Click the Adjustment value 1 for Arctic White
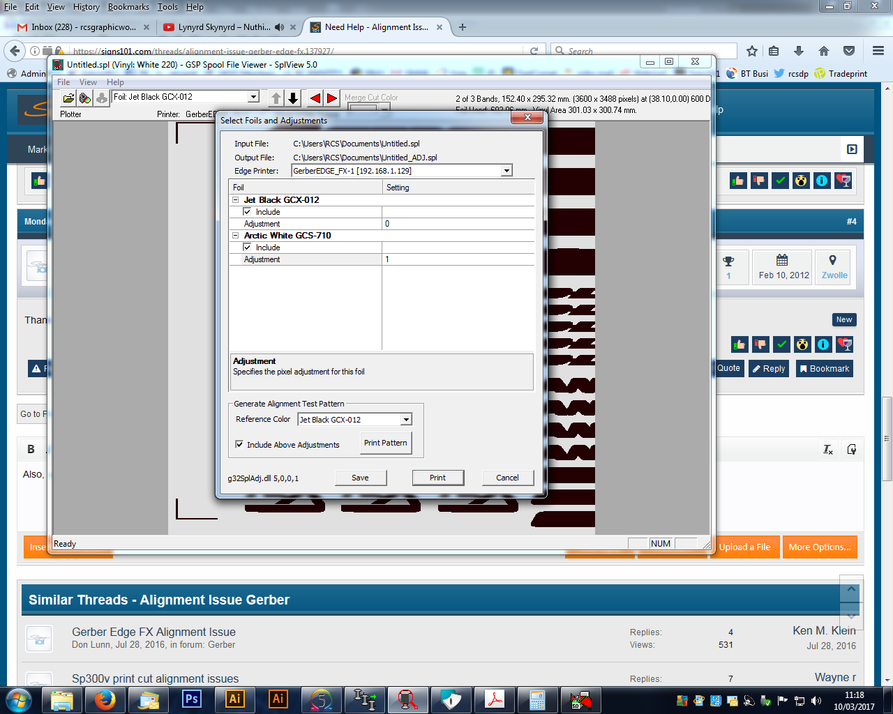This screenshot has height=714, width=893. pos(458,259)
